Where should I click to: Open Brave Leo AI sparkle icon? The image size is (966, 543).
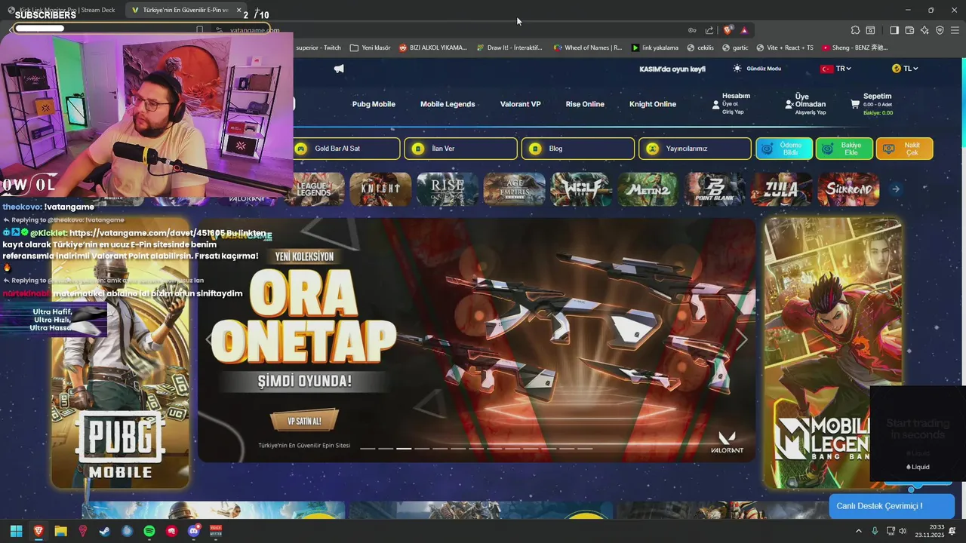pyautogui.click(x=924, y=30)
